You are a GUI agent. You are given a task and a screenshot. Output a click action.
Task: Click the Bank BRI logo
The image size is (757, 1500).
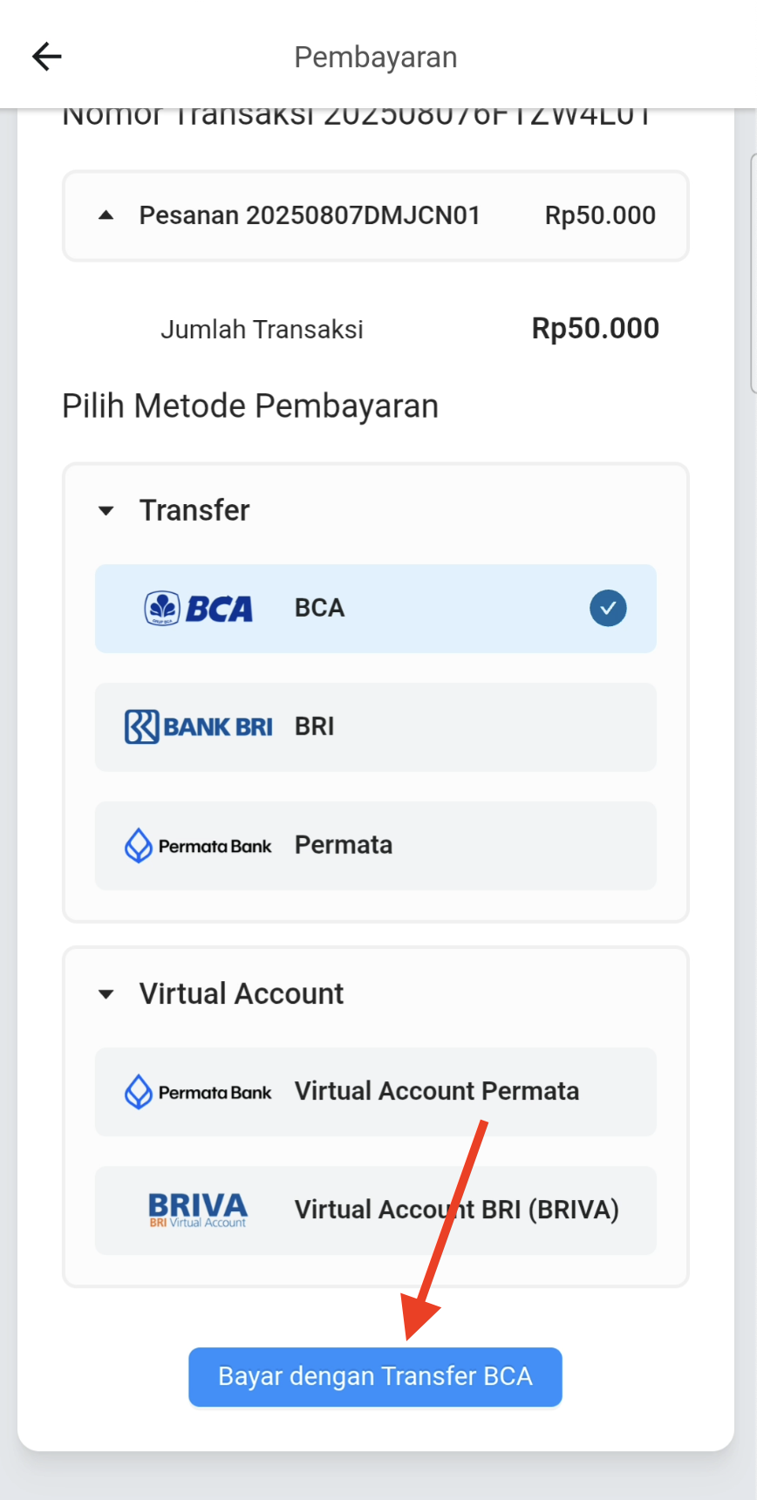click(x=199, y=726)
